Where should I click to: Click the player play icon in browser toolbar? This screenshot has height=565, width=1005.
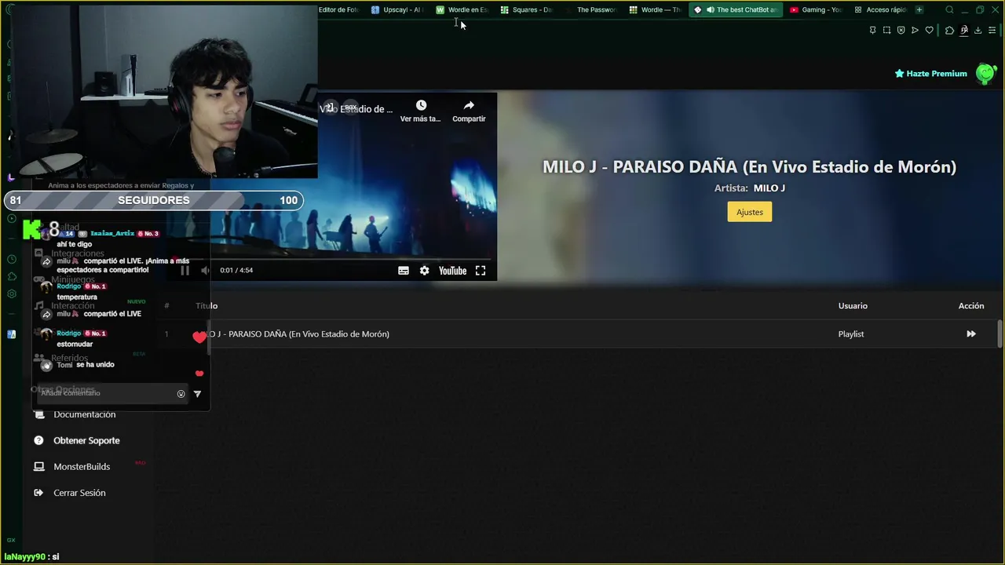[915, 31]
